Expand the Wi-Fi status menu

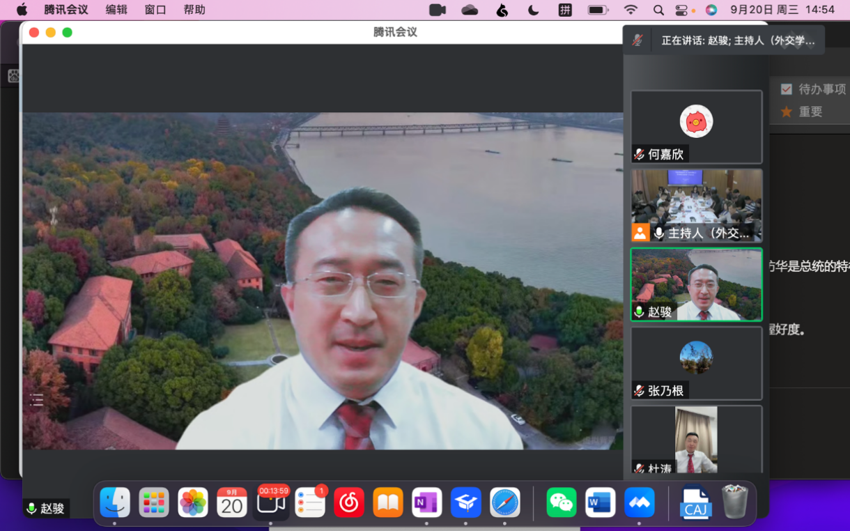pyautogui.click(x=631, y=10)
